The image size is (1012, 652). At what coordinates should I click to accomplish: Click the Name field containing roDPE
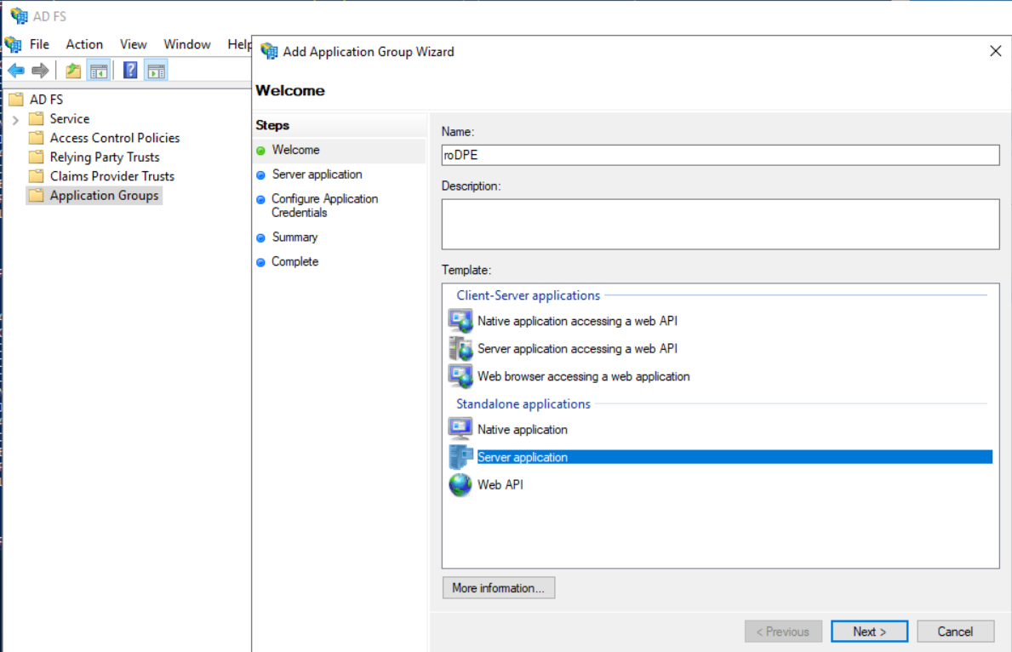(x=720, y=155)
